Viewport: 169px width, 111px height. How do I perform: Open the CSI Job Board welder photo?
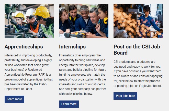click(x=138, y=21)
